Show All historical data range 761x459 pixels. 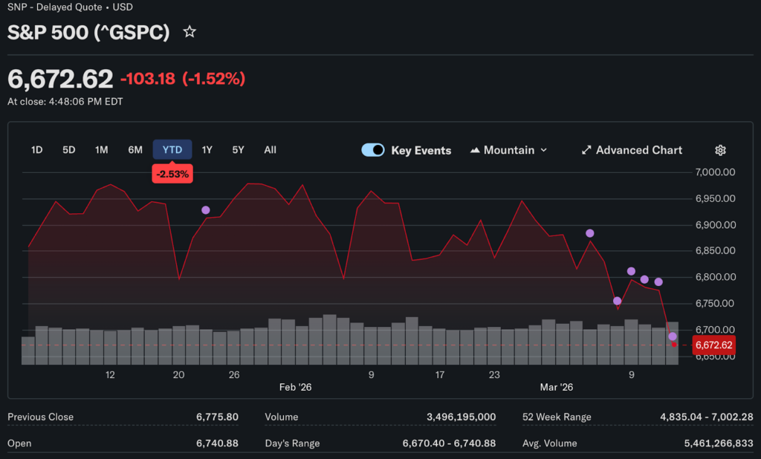pos(270,150)
